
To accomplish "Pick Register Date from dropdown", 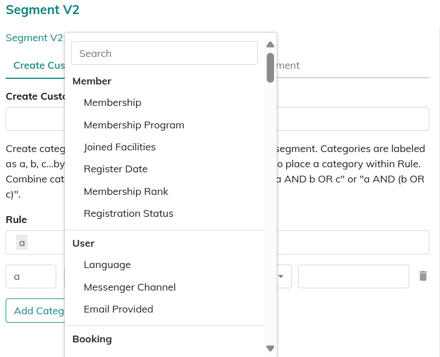I will click(x=116, y=169).
